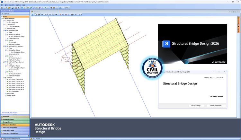
Task: Click the calendar-like titles icon in main toolbar
Action: coord(16,8)
